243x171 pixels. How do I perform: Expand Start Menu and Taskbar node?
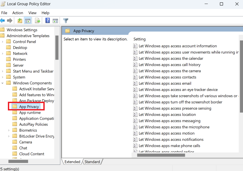click(x=2, y=71)
